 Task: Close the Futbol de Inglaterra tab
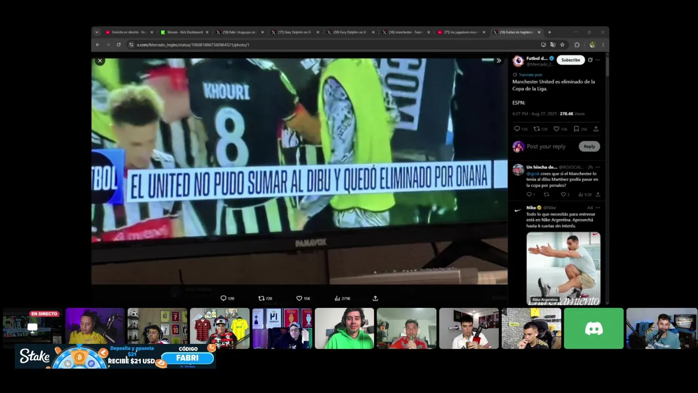[x=539, y=32]
